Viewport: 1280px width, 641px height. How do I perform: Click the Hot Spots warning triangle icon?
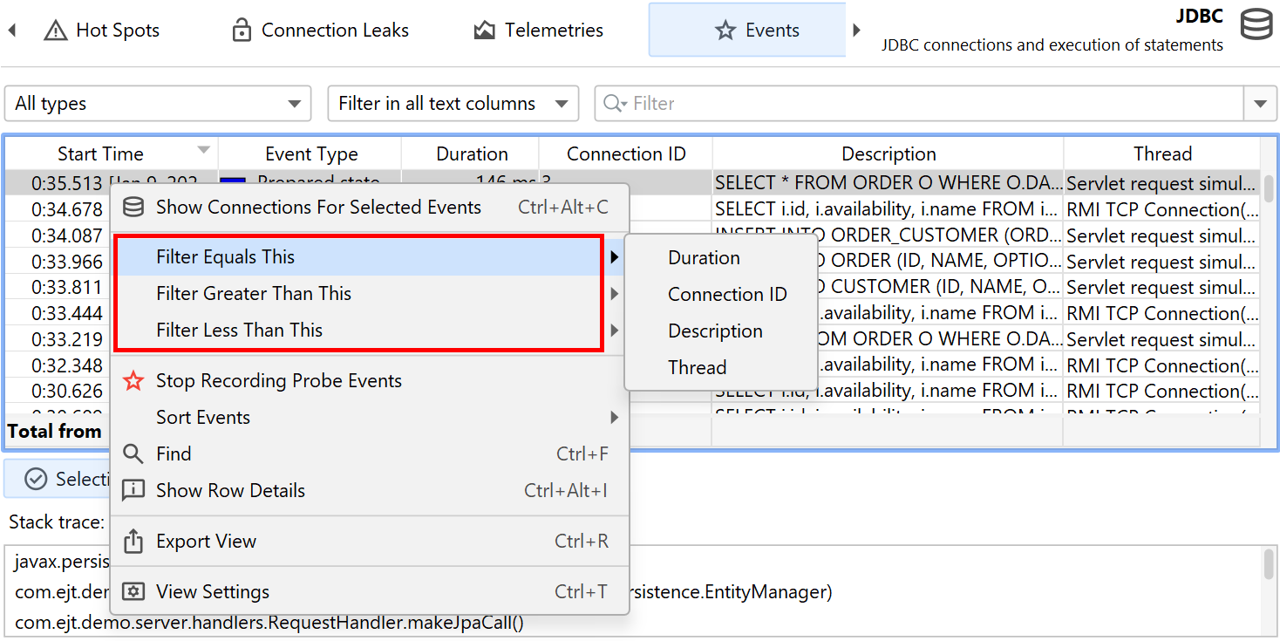tap(56, 31)
